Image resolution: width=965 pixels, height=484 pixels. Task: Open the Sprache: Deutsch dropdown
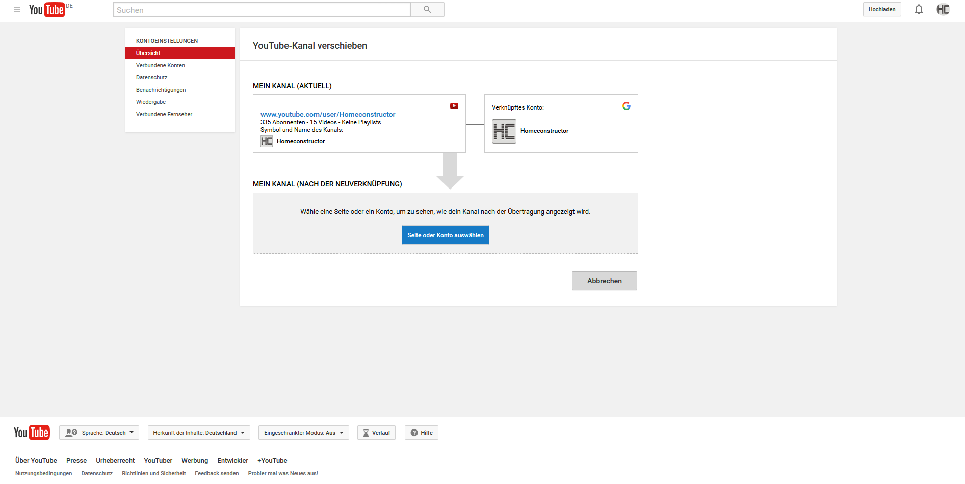pos(99,433)
